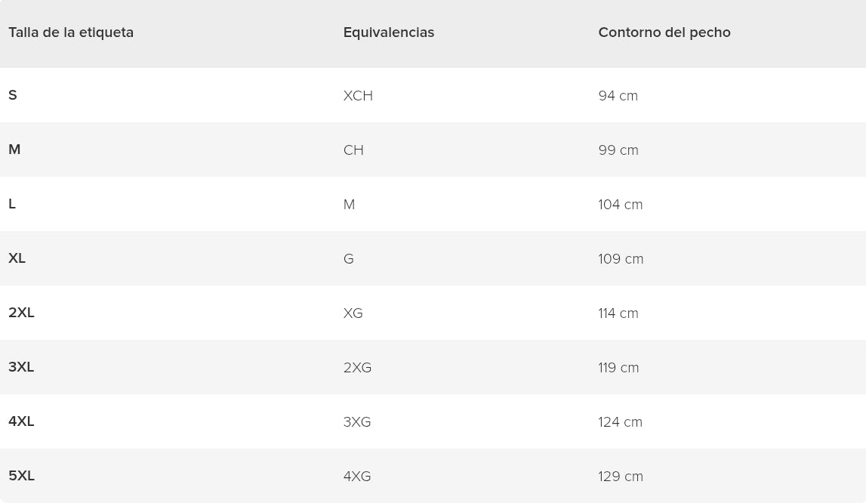Screen dimensions: 866x503
Task: Click the XCH equivalence value
Action: (358, 96)
